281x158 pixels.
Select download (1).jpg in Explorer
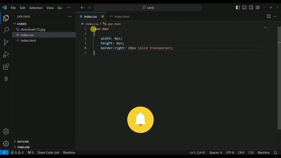pyautogui.click(x=33, y=29)
